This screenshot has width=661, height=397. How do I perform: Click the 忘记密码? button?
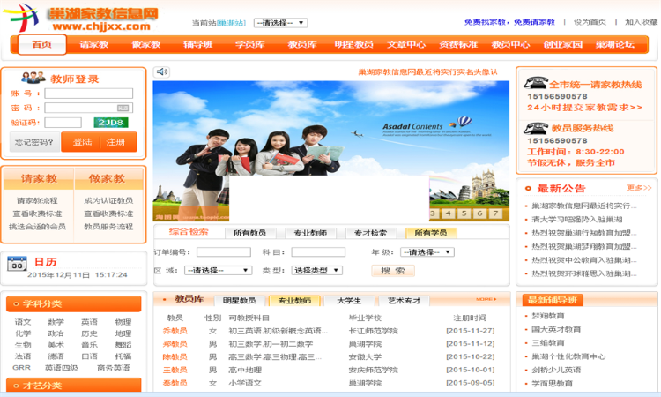(x=34, y=142)
